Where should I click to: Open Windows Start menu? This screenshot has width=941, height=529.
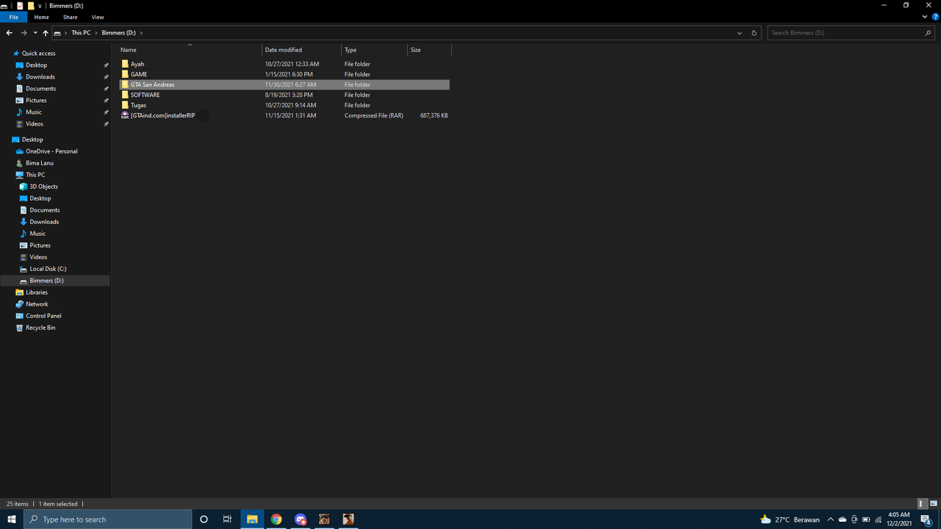click(x=12, y=519)
